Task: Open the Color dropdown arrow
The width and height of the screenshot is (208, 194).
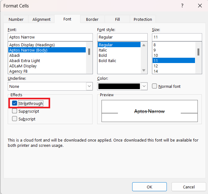Action: [144, 86]
